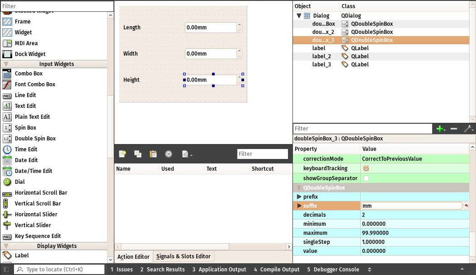This screenshot has width=476, height=275.
Task: Reset the suffix property using the red arrow
Action: (467, 205)
